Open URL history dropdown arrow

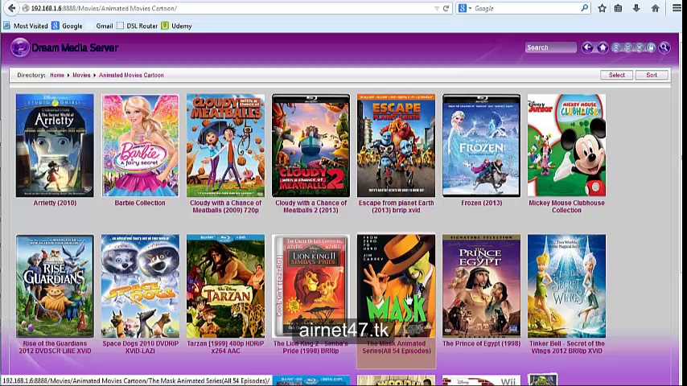pyautogui.click(x=436, y=8)
